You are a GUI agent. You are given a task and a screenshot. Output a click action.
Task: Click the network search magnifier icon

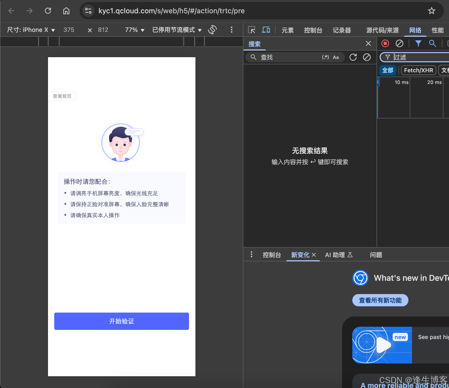point(432,43)
